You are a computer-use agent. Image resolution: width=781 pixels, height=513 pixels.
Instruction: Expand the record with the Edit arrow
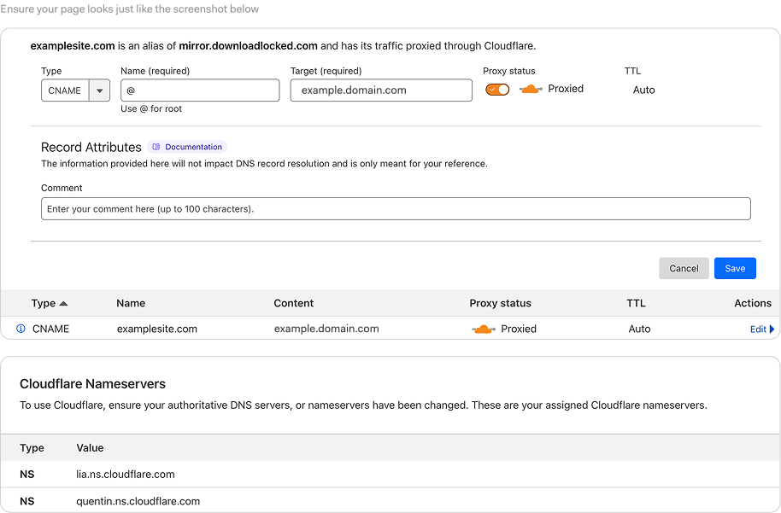pyautogui.click(x=772, y=329)
